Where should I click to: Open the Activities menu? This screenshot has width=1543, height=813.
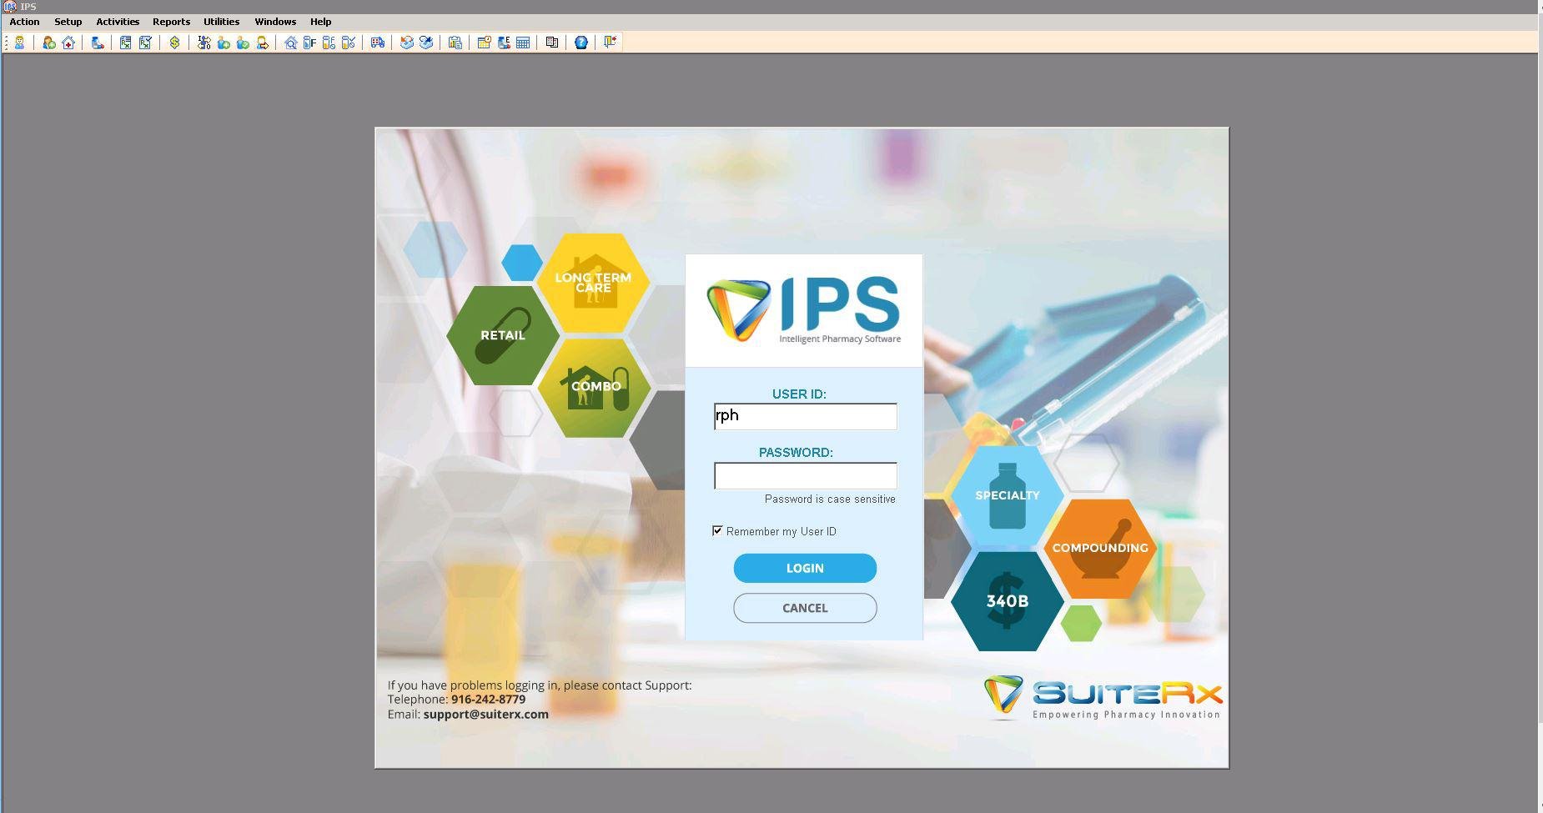[x=118, y=22]
